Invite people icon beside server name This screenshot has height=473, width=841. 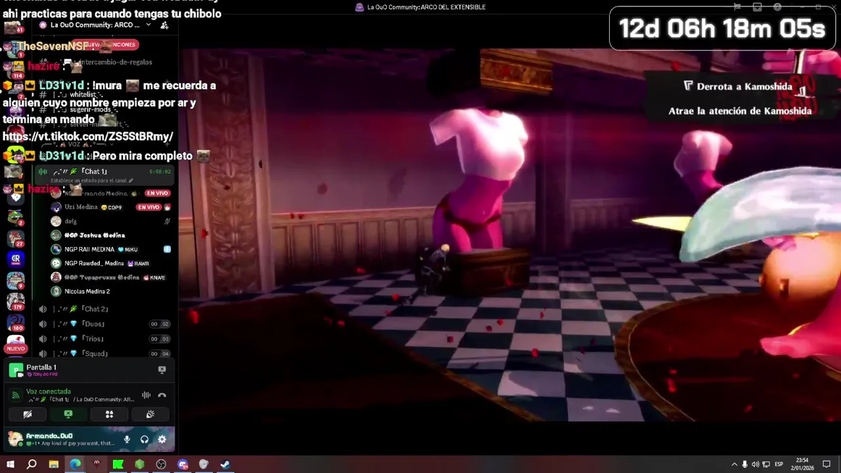pos(164,25)
